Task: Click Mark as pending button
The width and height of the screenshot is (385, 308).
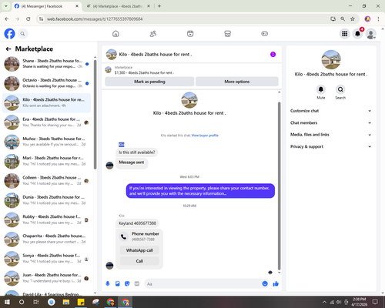Action: [149, 82]
